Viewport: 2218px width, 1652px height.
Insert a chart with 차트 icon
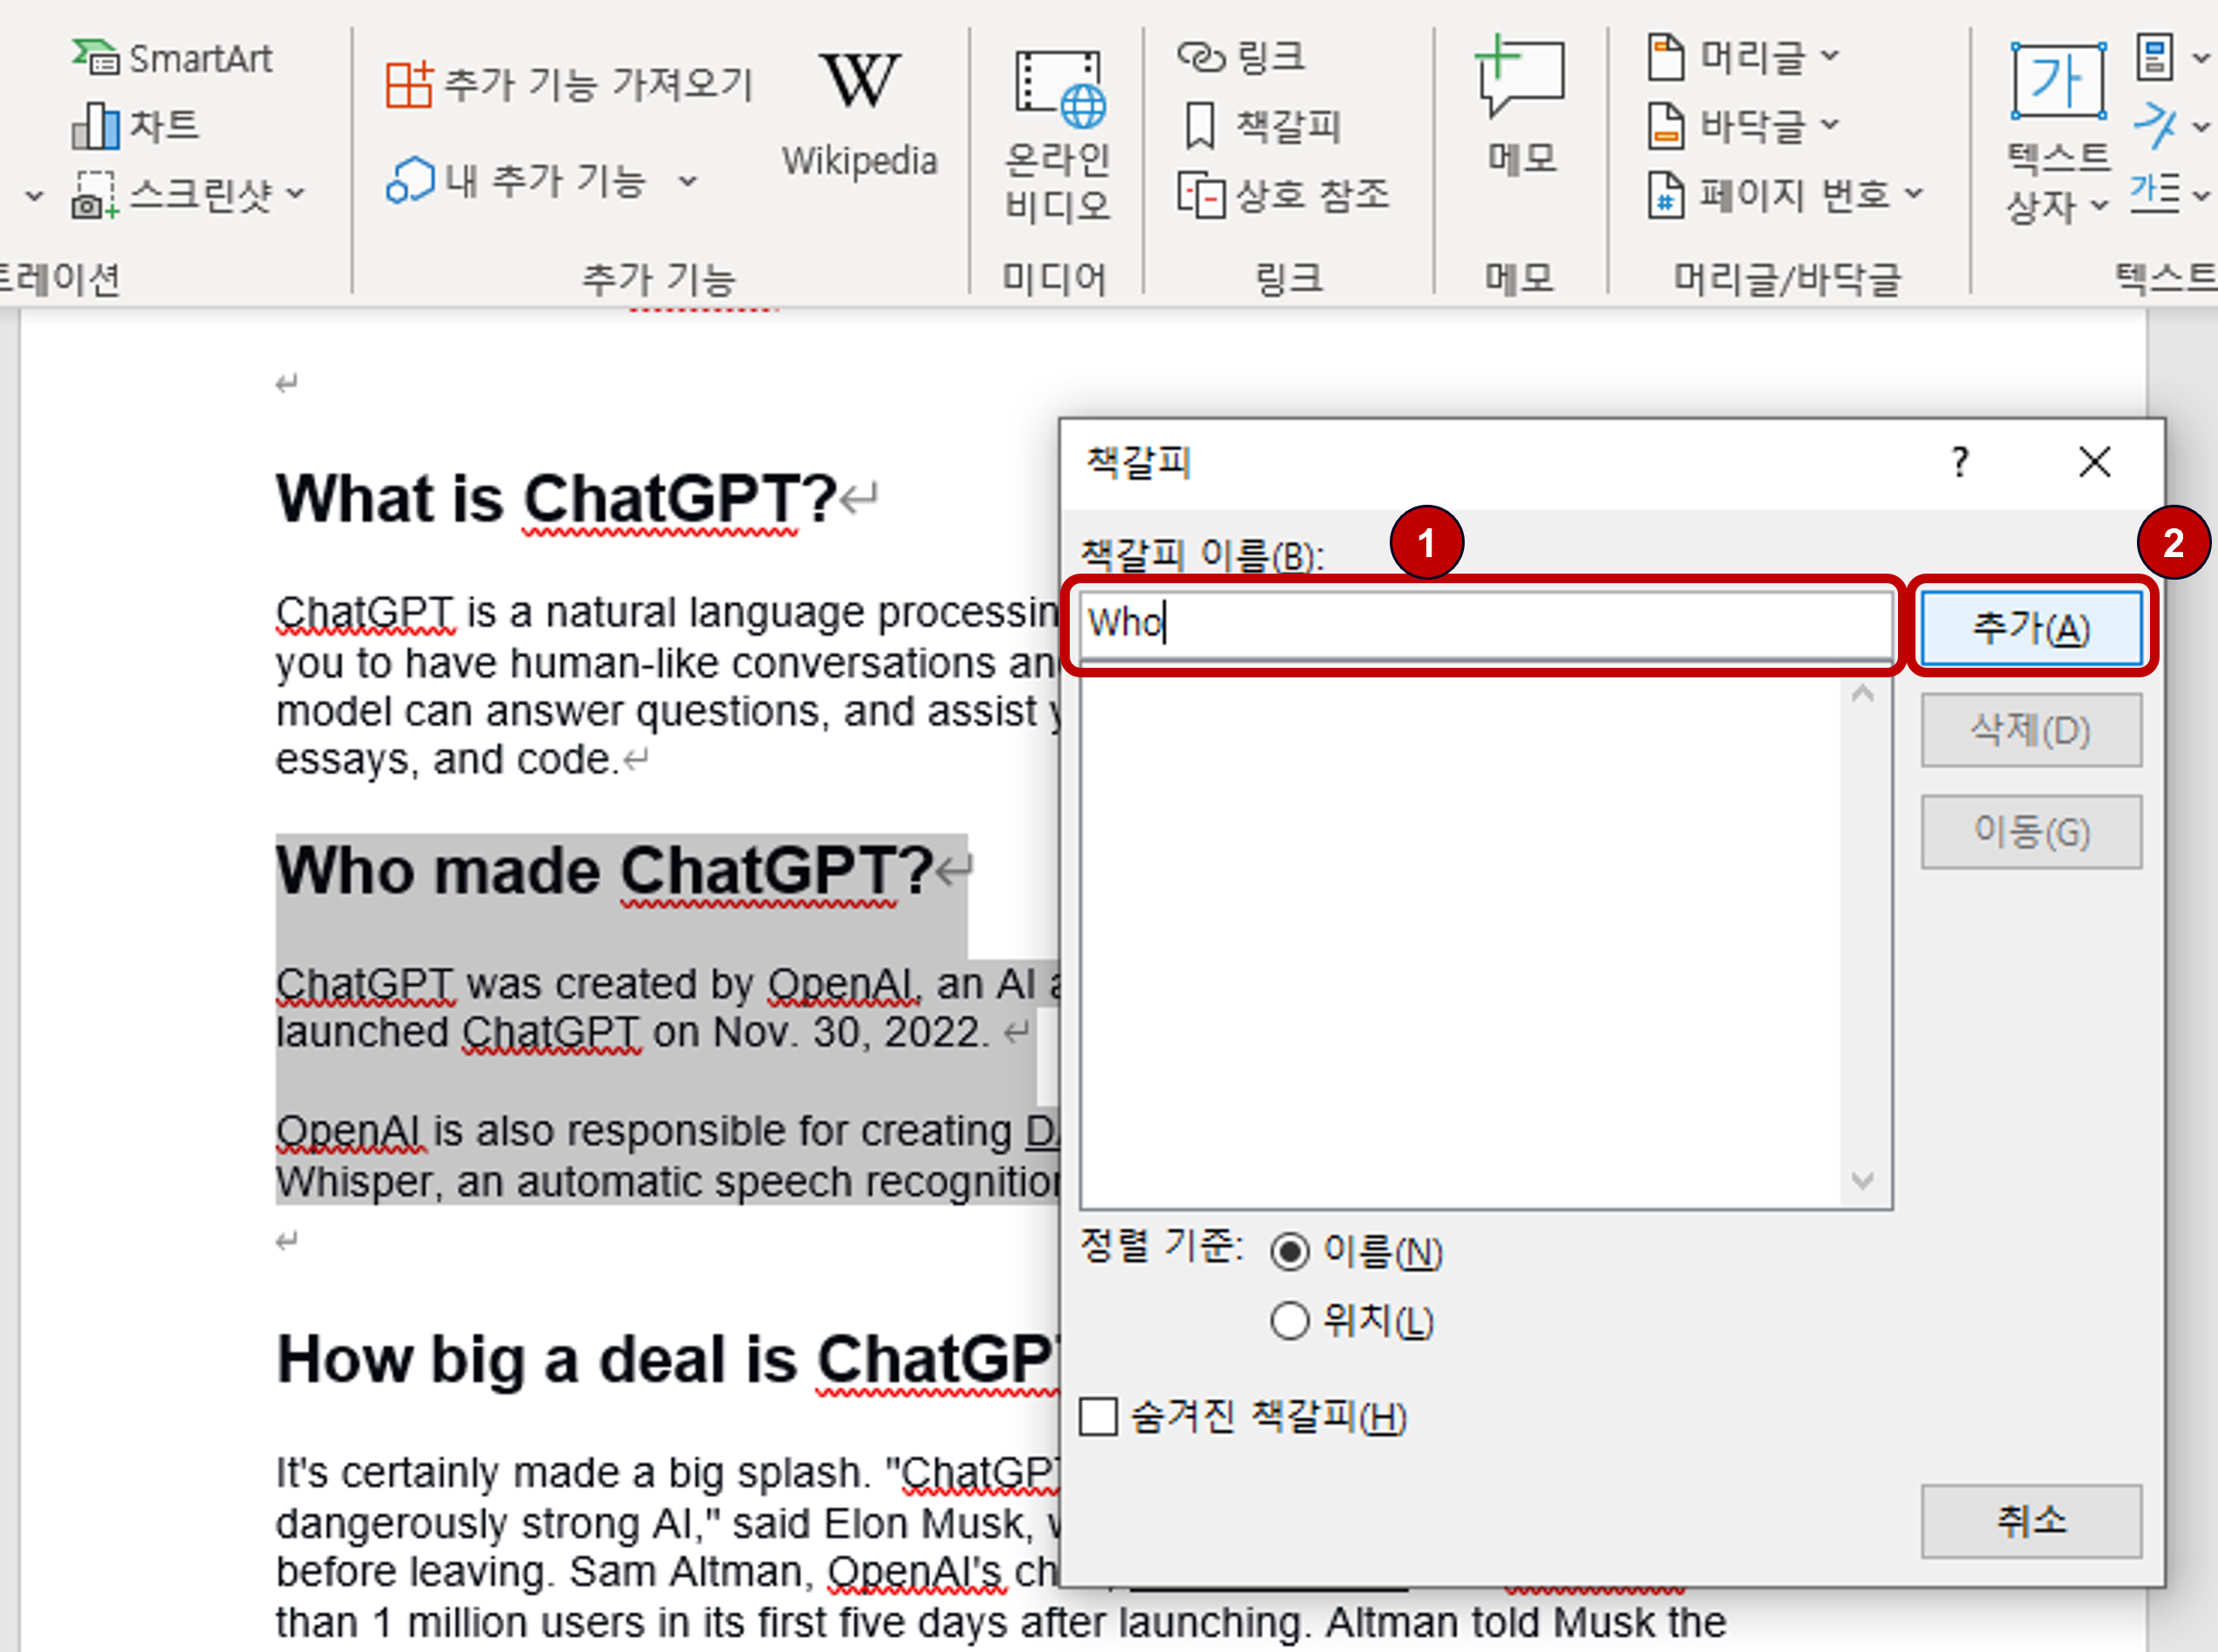95,126
